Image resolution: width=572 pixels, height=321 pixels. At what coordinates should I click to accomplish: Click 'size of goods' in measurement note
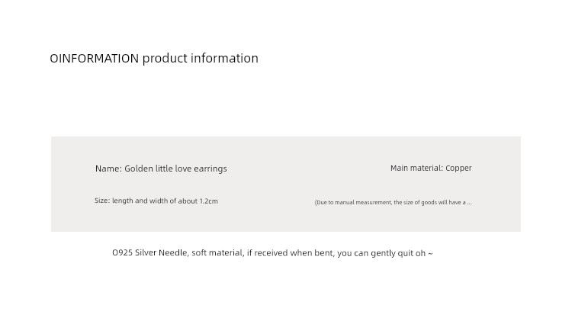[x=420, y=203]
